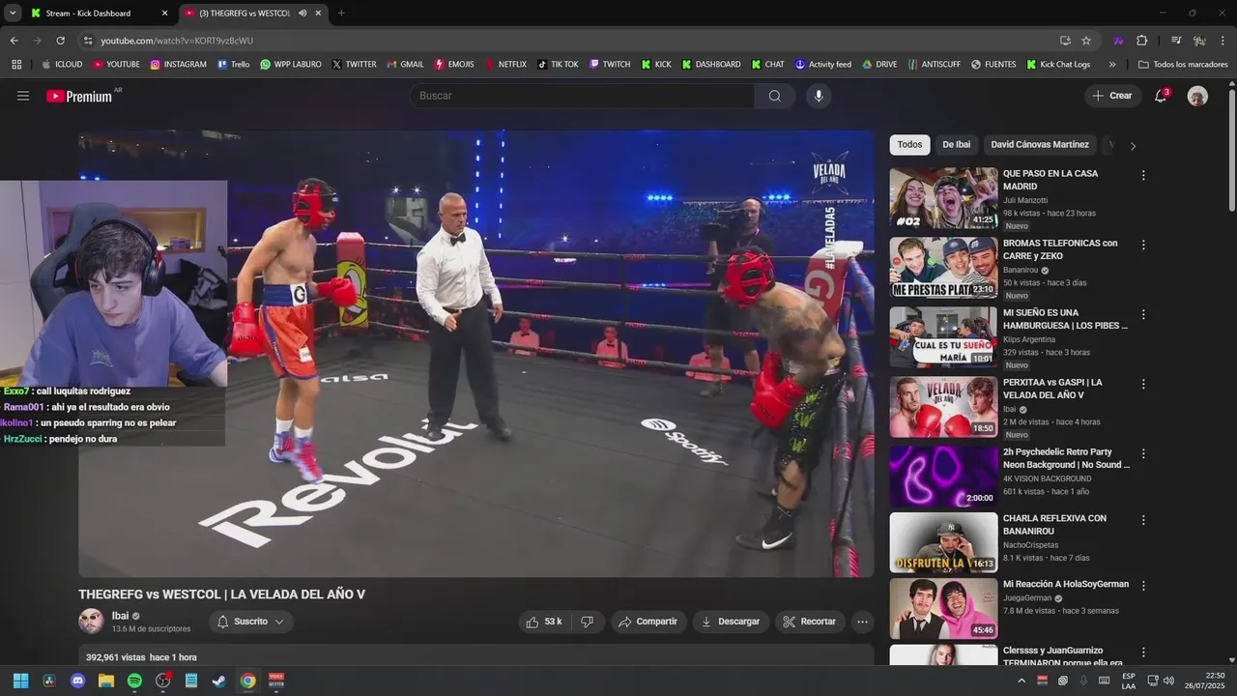Viewport: 1237px width, 696px height.
Task: Like the video with thumbs up
Action: click(545, 622)
